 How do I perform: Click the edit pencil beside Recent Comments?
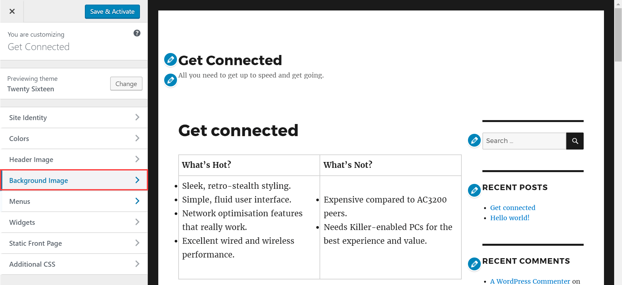[x=474, y=264]
